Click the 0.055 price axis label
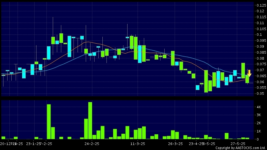 [x=261, y=88]
